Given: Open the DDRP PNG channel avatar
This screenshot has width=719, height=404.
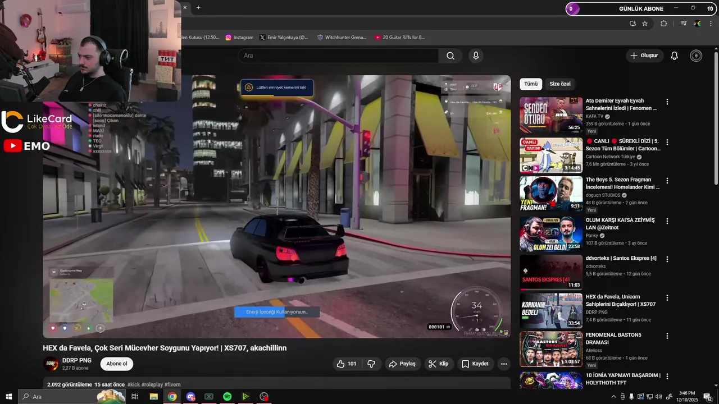Looking at the screenshot, I should pos(51,364).
